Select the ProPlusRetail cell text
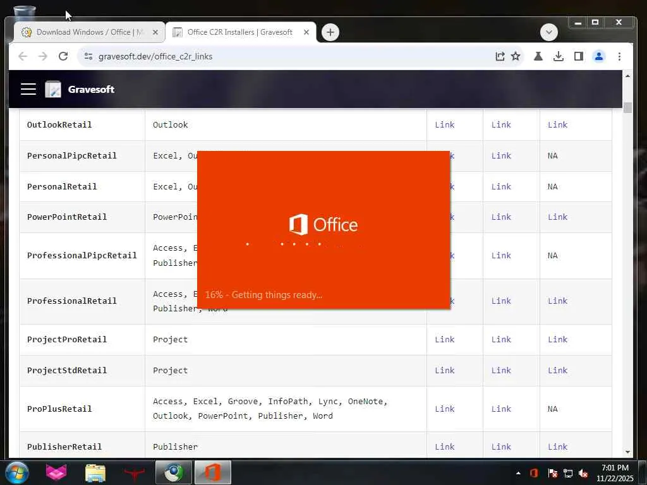The image size is (647, 485). point(59,409)
